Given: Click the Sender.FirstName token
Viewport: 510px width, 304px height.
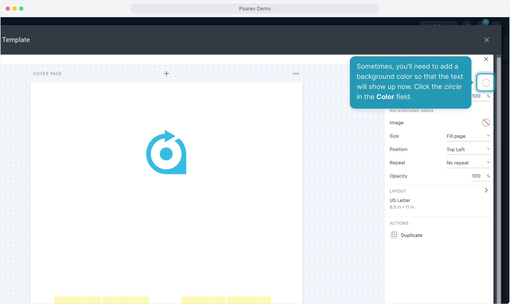Looking at the screenshot, I should coord(78,301).
